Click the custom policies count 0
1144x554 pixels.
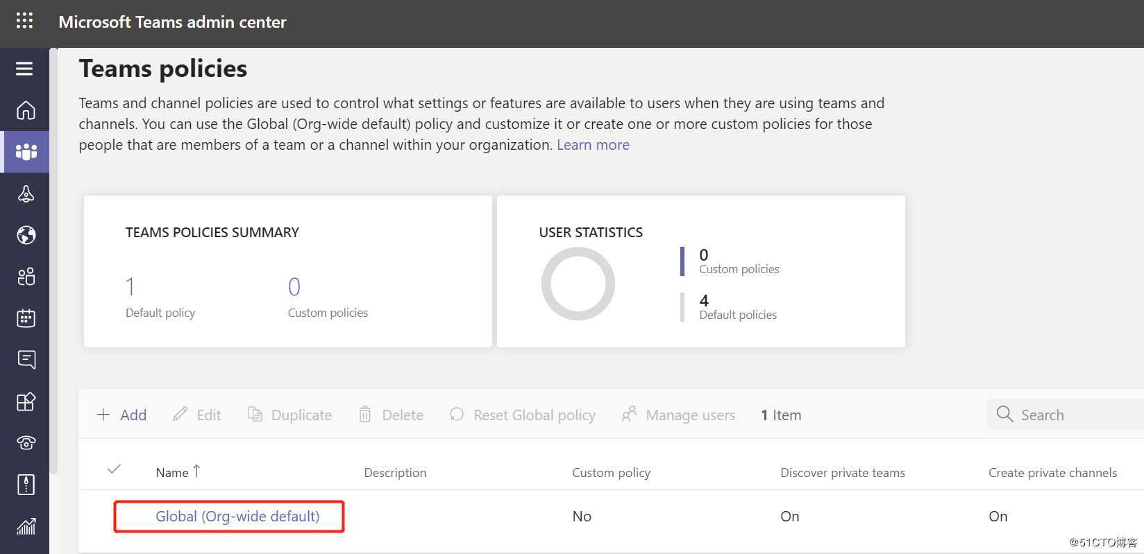[x=294, y=286]
